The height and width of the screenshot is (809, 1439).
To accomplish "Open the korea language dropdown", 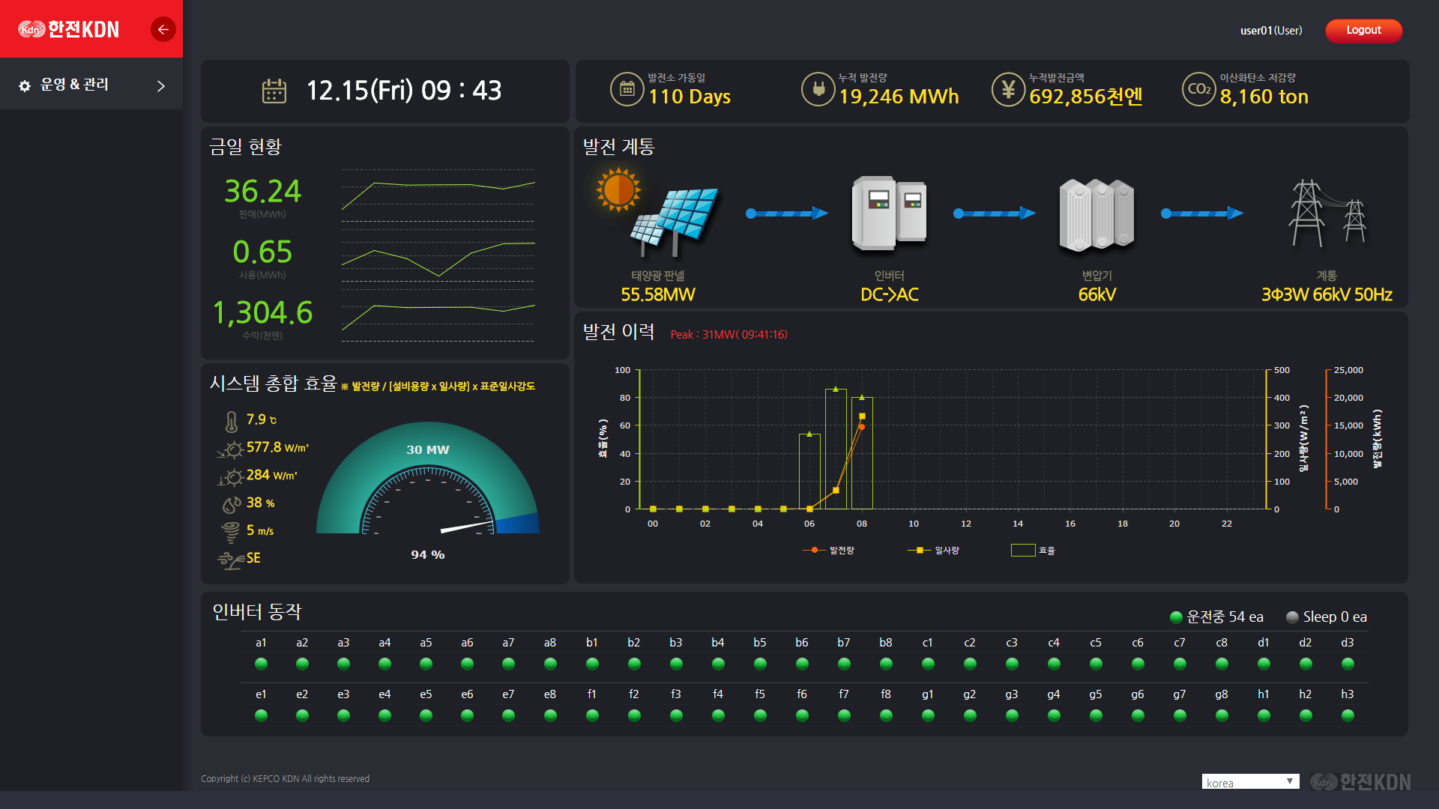I will 1250,782.
